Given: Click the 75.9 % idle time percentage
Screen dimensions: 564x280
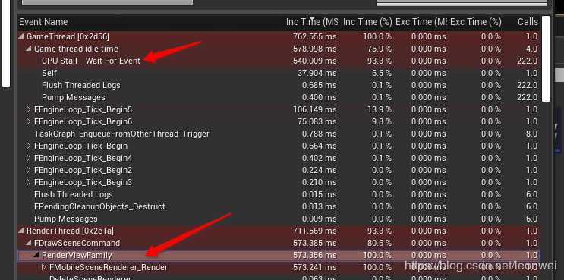Looking at the screenshot, I should [x=379, y=49].
